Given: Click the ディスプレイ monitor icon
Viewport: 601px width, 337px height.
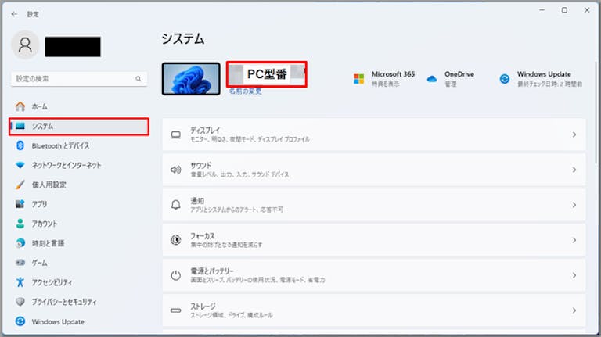Looking at the screenshot, I should click(x=176, y=134).
